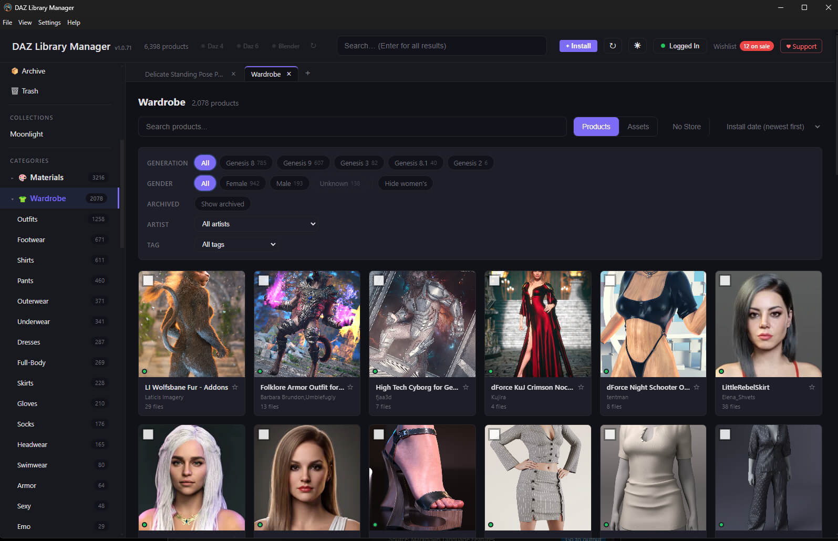Open the Help menu
838x541 pixels.
click(74, 23)
